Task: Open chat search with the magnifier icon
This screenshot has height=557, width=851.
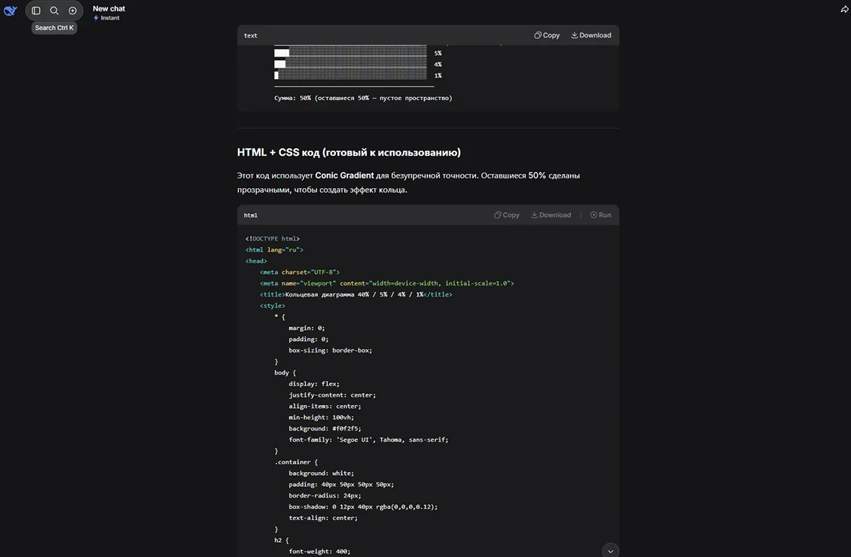Action: click(54, 11)
